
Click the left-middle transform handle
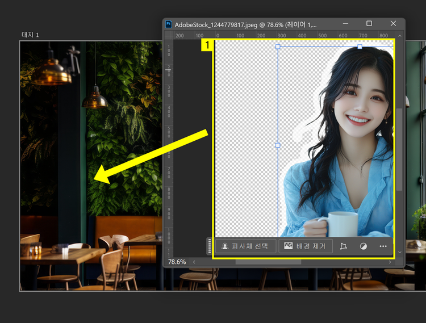(278, 145)
